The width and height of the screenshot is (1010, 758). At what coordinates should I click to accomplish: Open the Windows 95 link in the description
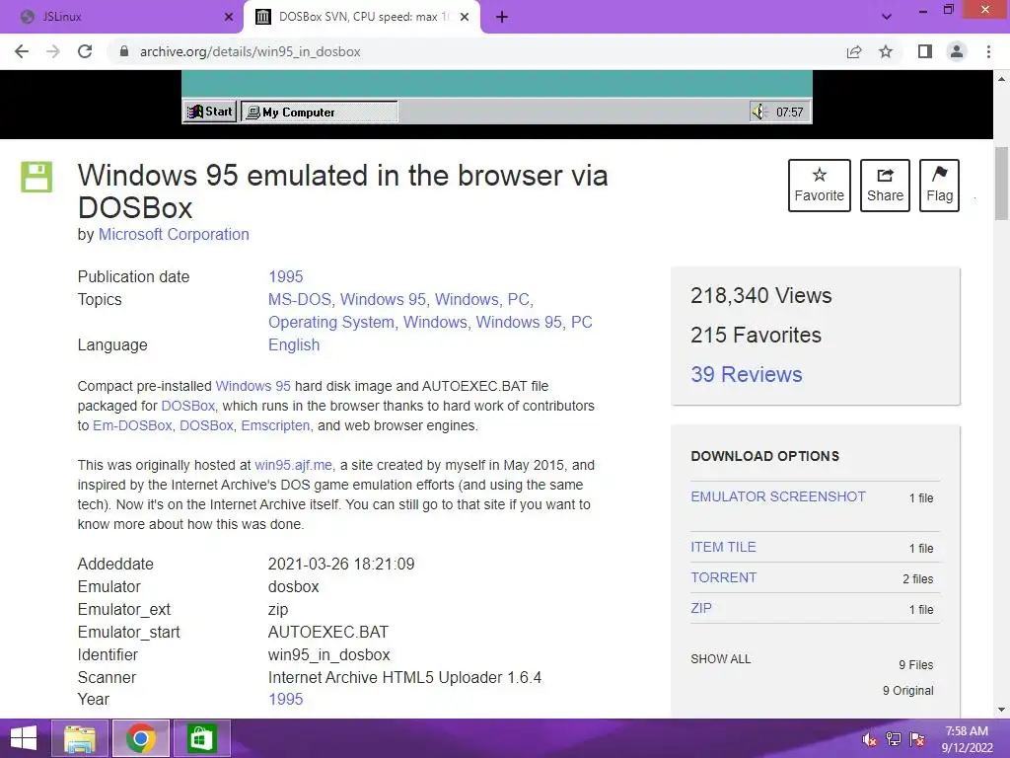pyautogui.click(x=253, y=386)
